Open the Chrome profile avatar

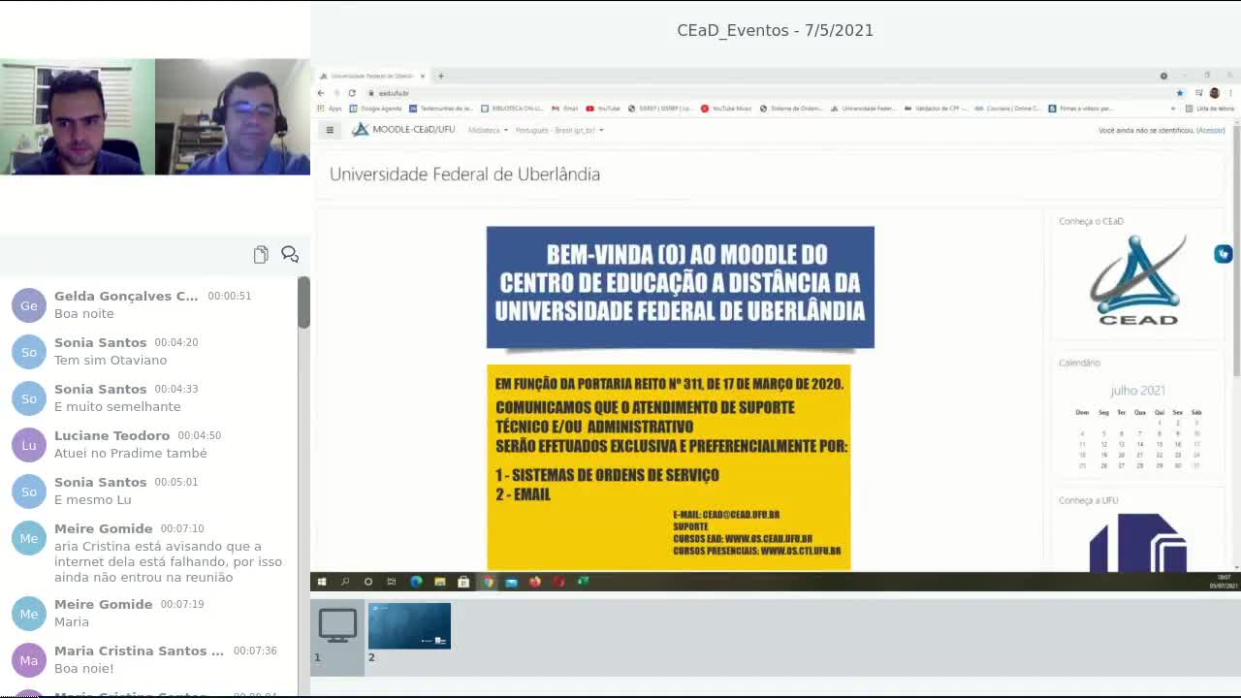(x=1214, y=93)
